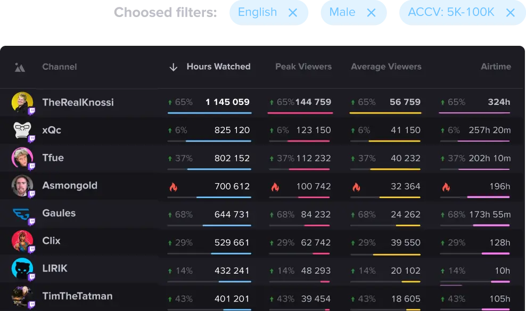Open TheRealKnossi channel link

[78, 102]
